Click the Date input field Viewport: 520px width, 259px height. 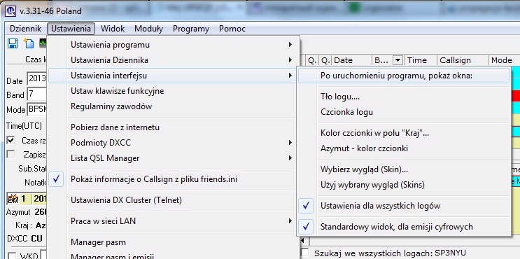click(37, 79)
